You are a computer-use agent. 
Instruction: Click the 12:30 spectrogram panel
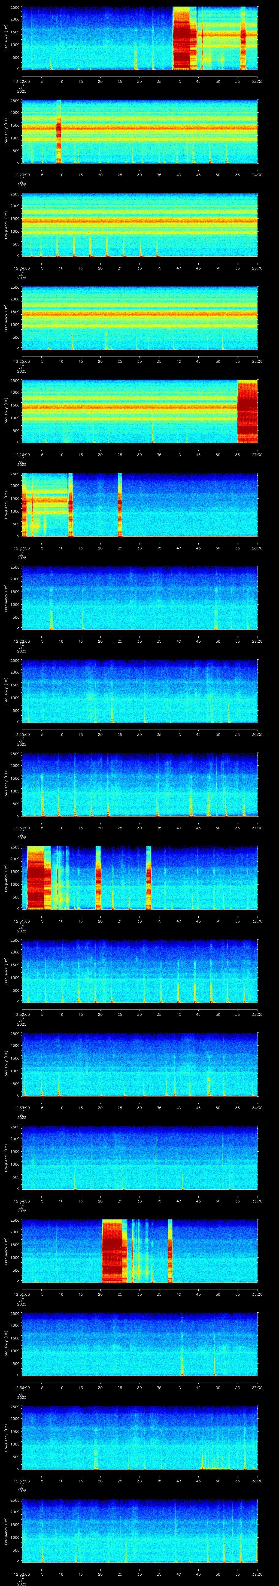click(x=139, y=784)
